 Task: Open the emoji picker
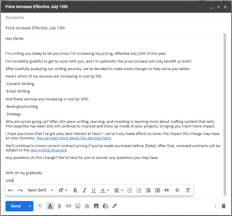tap(78, 206)
